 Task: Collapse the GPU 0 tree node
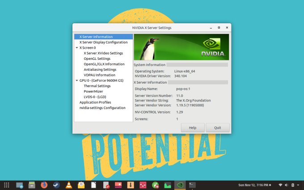[x=77, y=80]
